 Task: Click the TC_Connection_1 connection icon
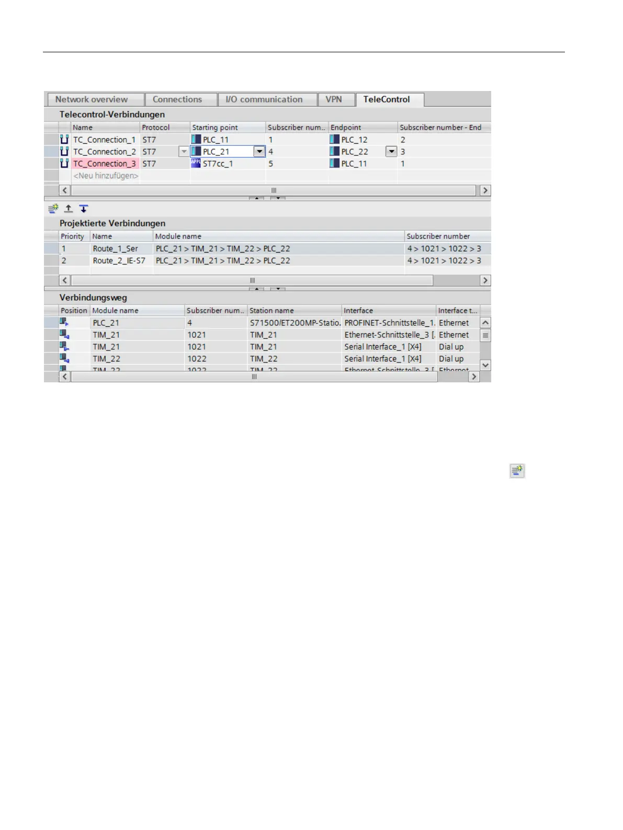[64, 140]
